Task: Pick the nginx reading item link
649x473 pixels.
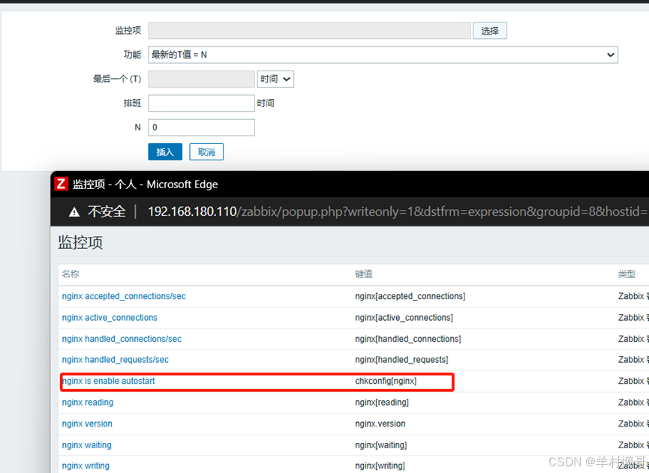Action: (x=88, y=403)
